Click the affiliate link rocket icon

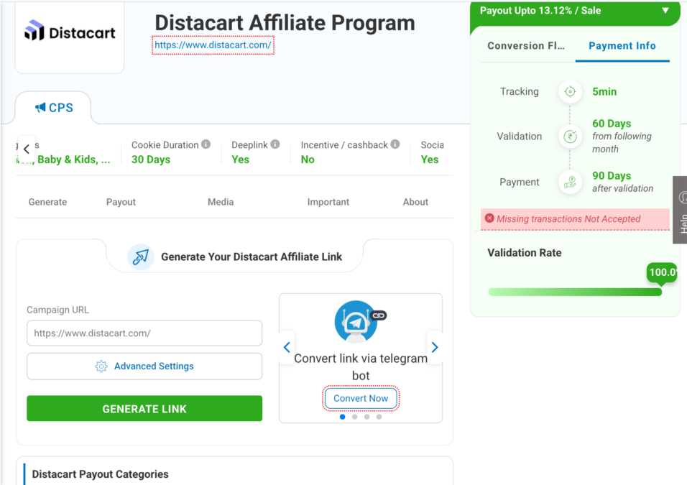[141, 257]
